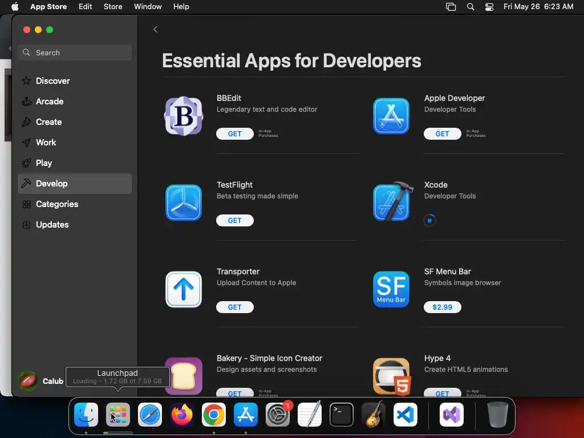Click the date and time in menu bar
The image size is (584, 438).
538,7
